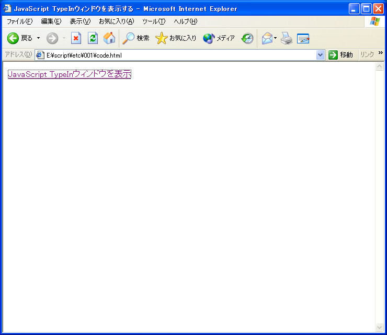Image resolution: width=387 pixels, height=335 pixels.
Task: Open the History clock icon
Action: tap(247, 38)
